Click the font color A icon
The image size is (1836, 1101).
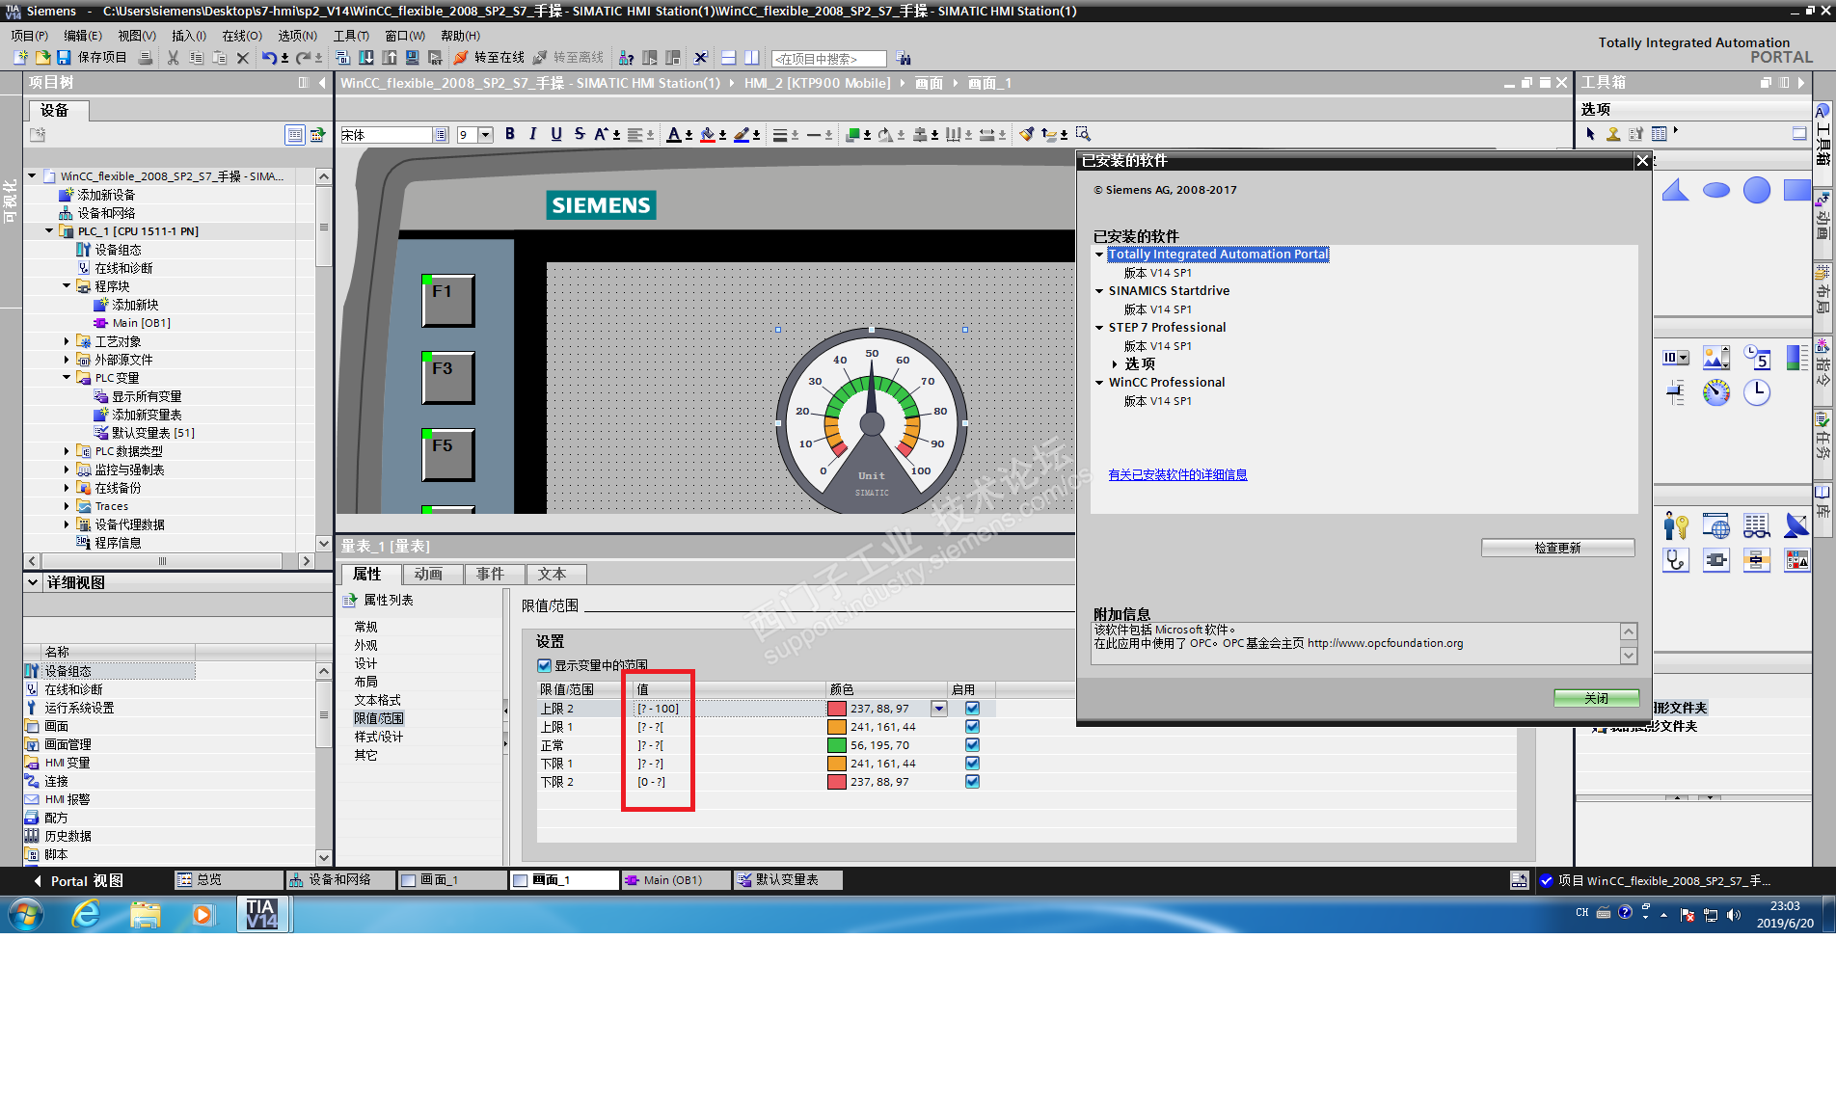tap(674, 134)
